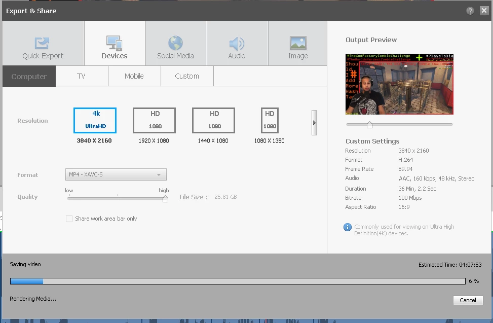
Task: Choose the 4K UltraHD 3840 x 2160 preset
Action: point(95,121)
